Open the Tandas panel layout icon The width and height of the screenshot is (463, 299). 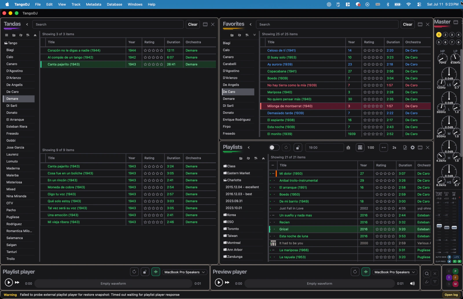pos(205,24)
